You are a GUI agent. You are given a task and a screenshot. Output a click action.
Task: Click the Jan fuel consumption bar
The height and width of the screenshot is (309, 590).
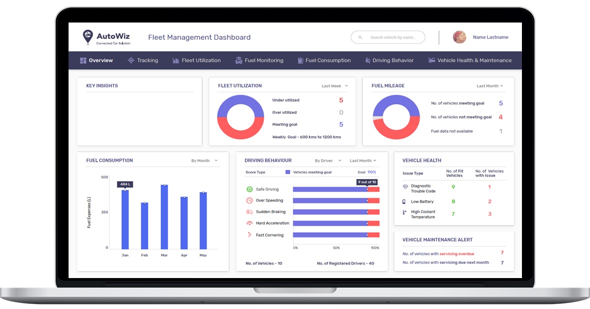tap(125, 220)
